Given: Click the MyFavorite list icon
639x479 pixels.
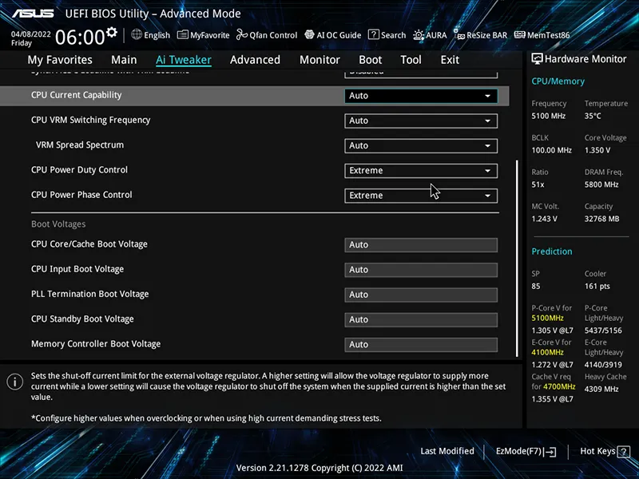Looking at the screenshot, I should 183,35.
